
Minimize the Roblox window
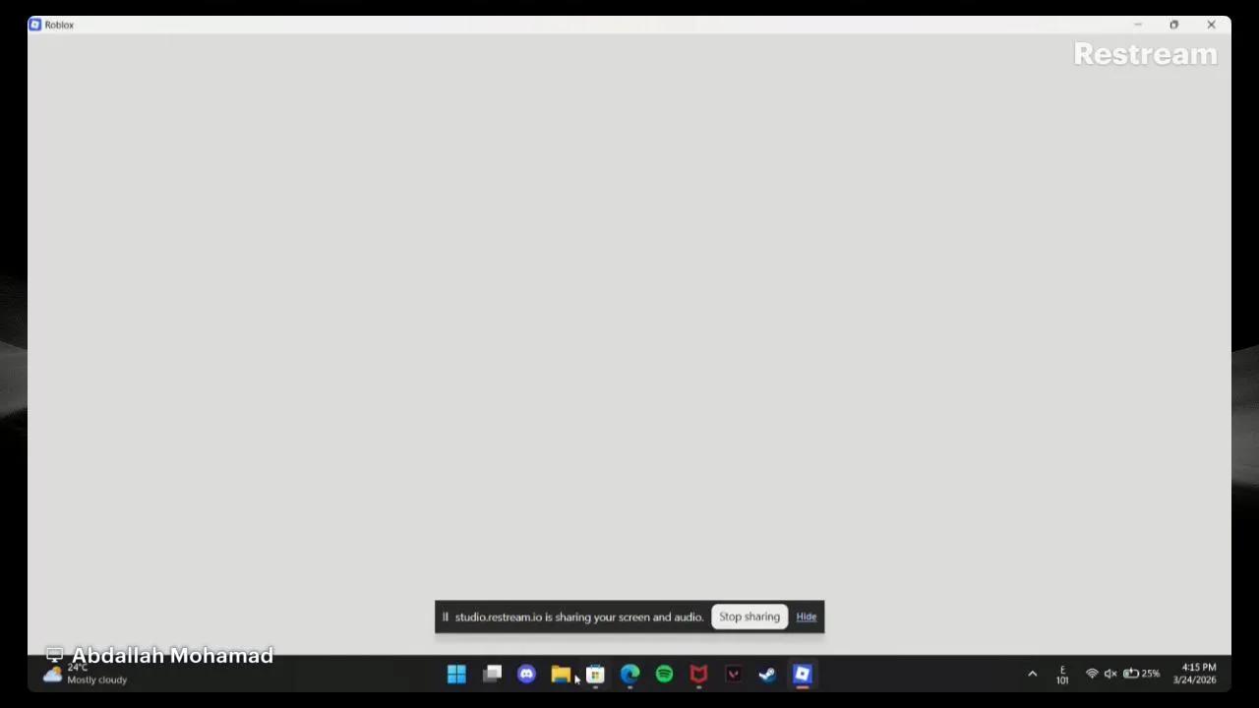[x=1138, y=25]
